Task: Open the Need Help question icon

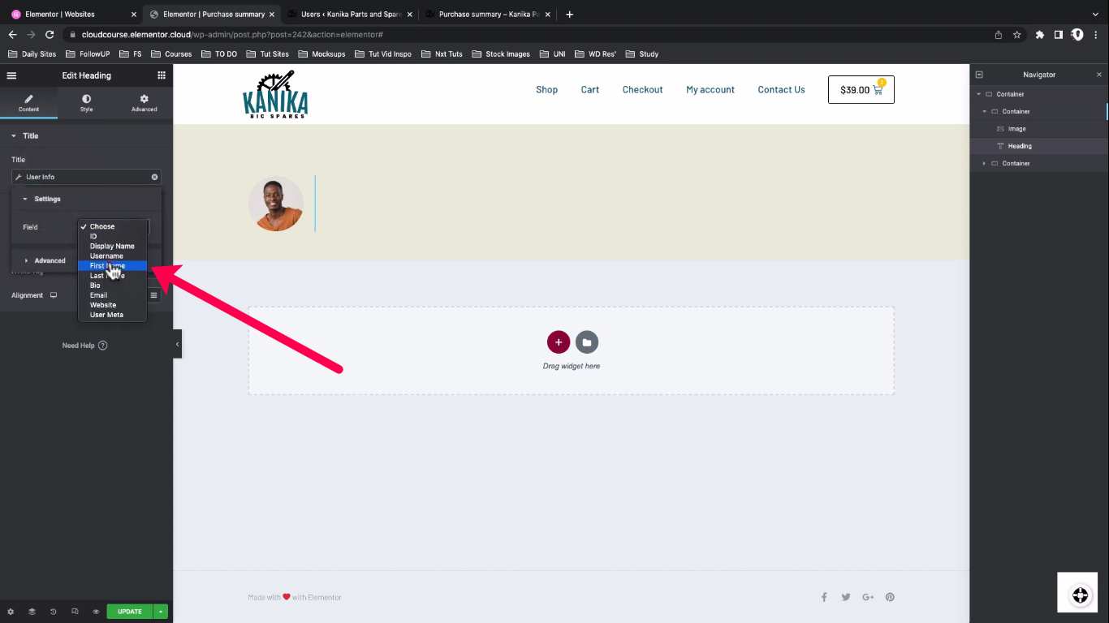Action: (103, 346)
